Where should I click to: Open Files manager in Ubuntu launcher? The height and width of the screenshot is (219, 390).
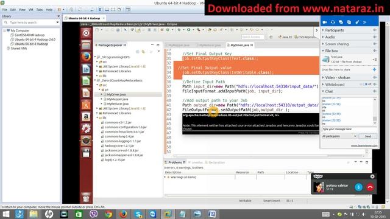pos(86,45)
